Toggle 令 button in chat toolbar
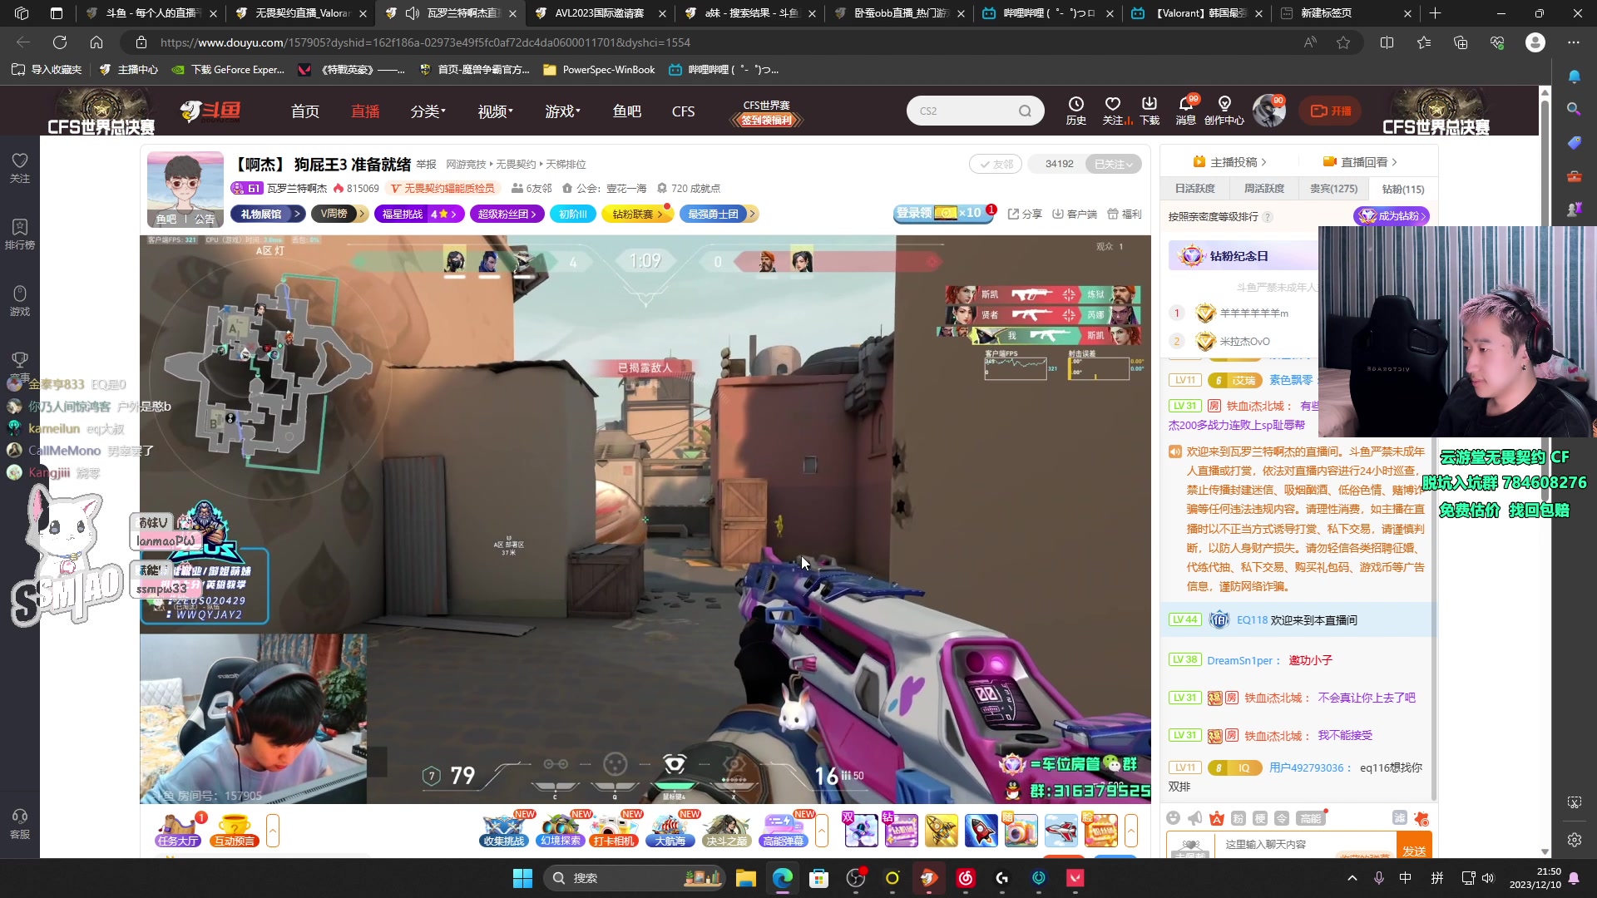Screen dimensions: 1597x898 (x=1282, y=818)
